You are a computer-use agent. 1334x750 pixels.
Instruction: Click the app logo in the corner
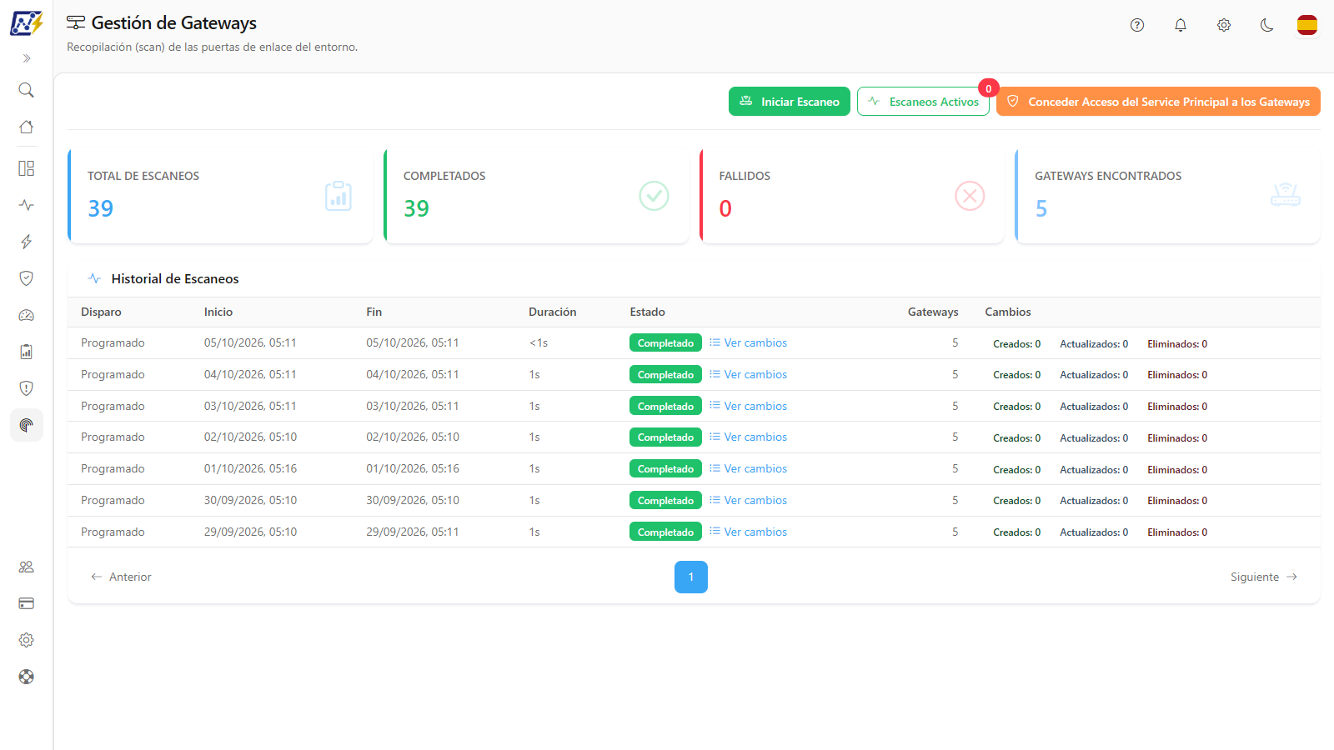[27, 23]
